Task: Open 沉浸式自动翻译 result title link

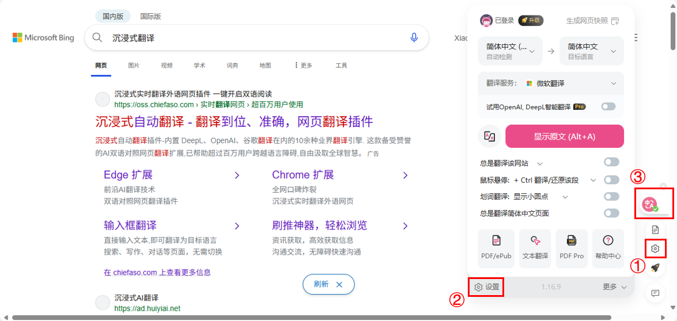Action: tap(234, 121)
